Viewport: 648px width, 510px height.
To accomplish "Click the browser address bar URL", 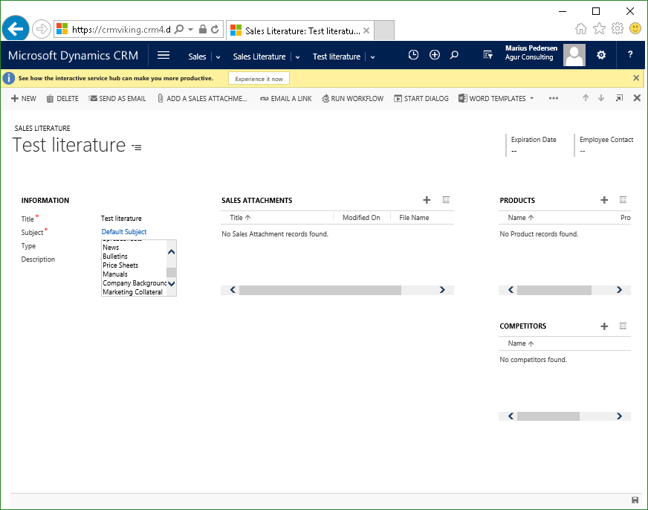I will point(121,29).
